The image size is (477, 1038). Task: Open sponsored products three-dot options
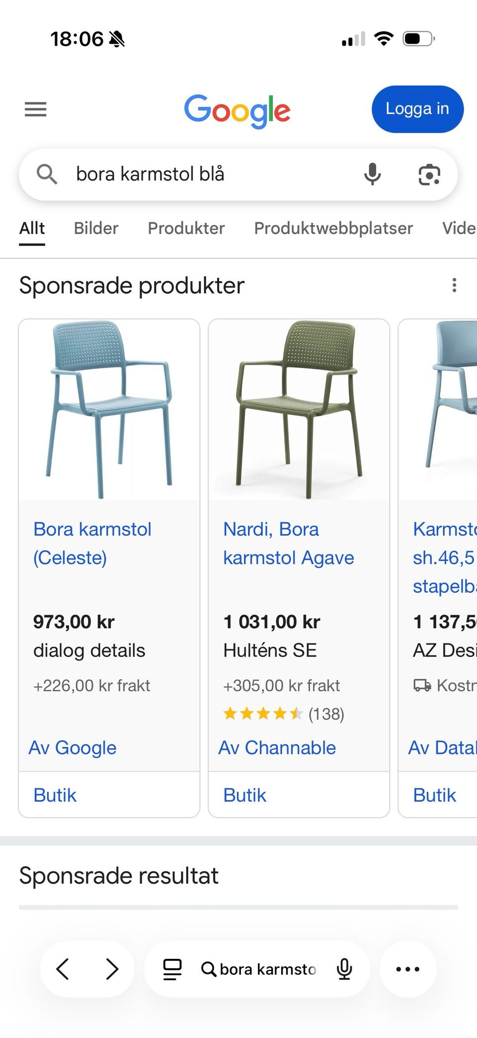454,285
